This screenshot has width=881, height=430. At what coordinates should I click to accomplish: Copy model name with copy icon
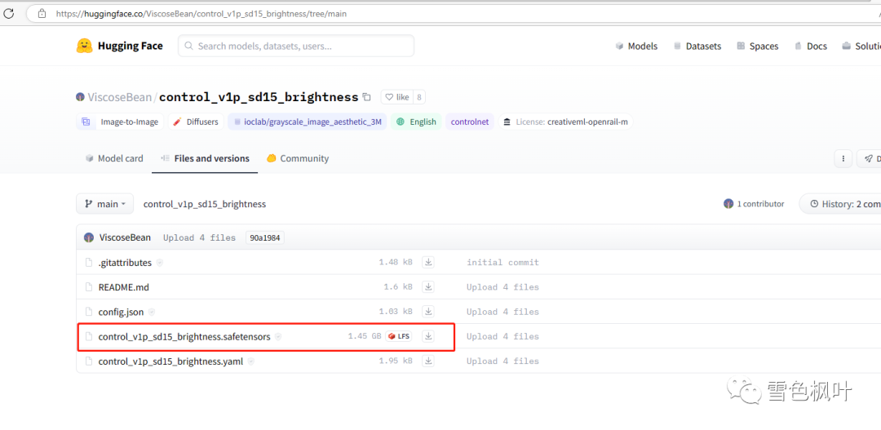pyautogui.click(x=366, y=96)
